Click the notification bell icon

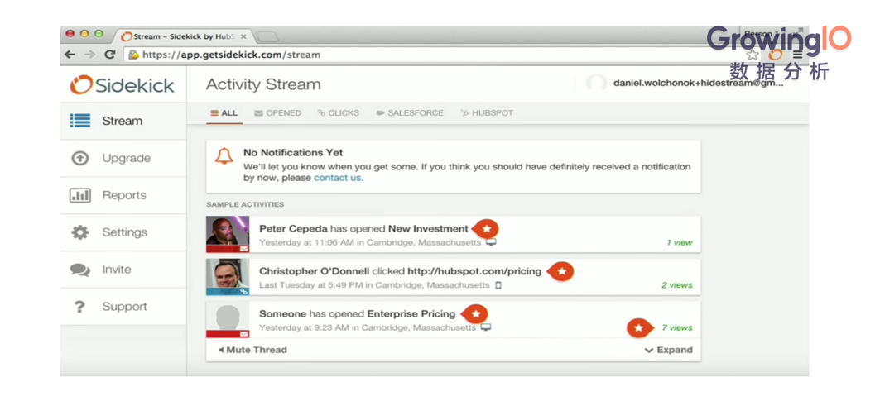click(x=224, y=156)
